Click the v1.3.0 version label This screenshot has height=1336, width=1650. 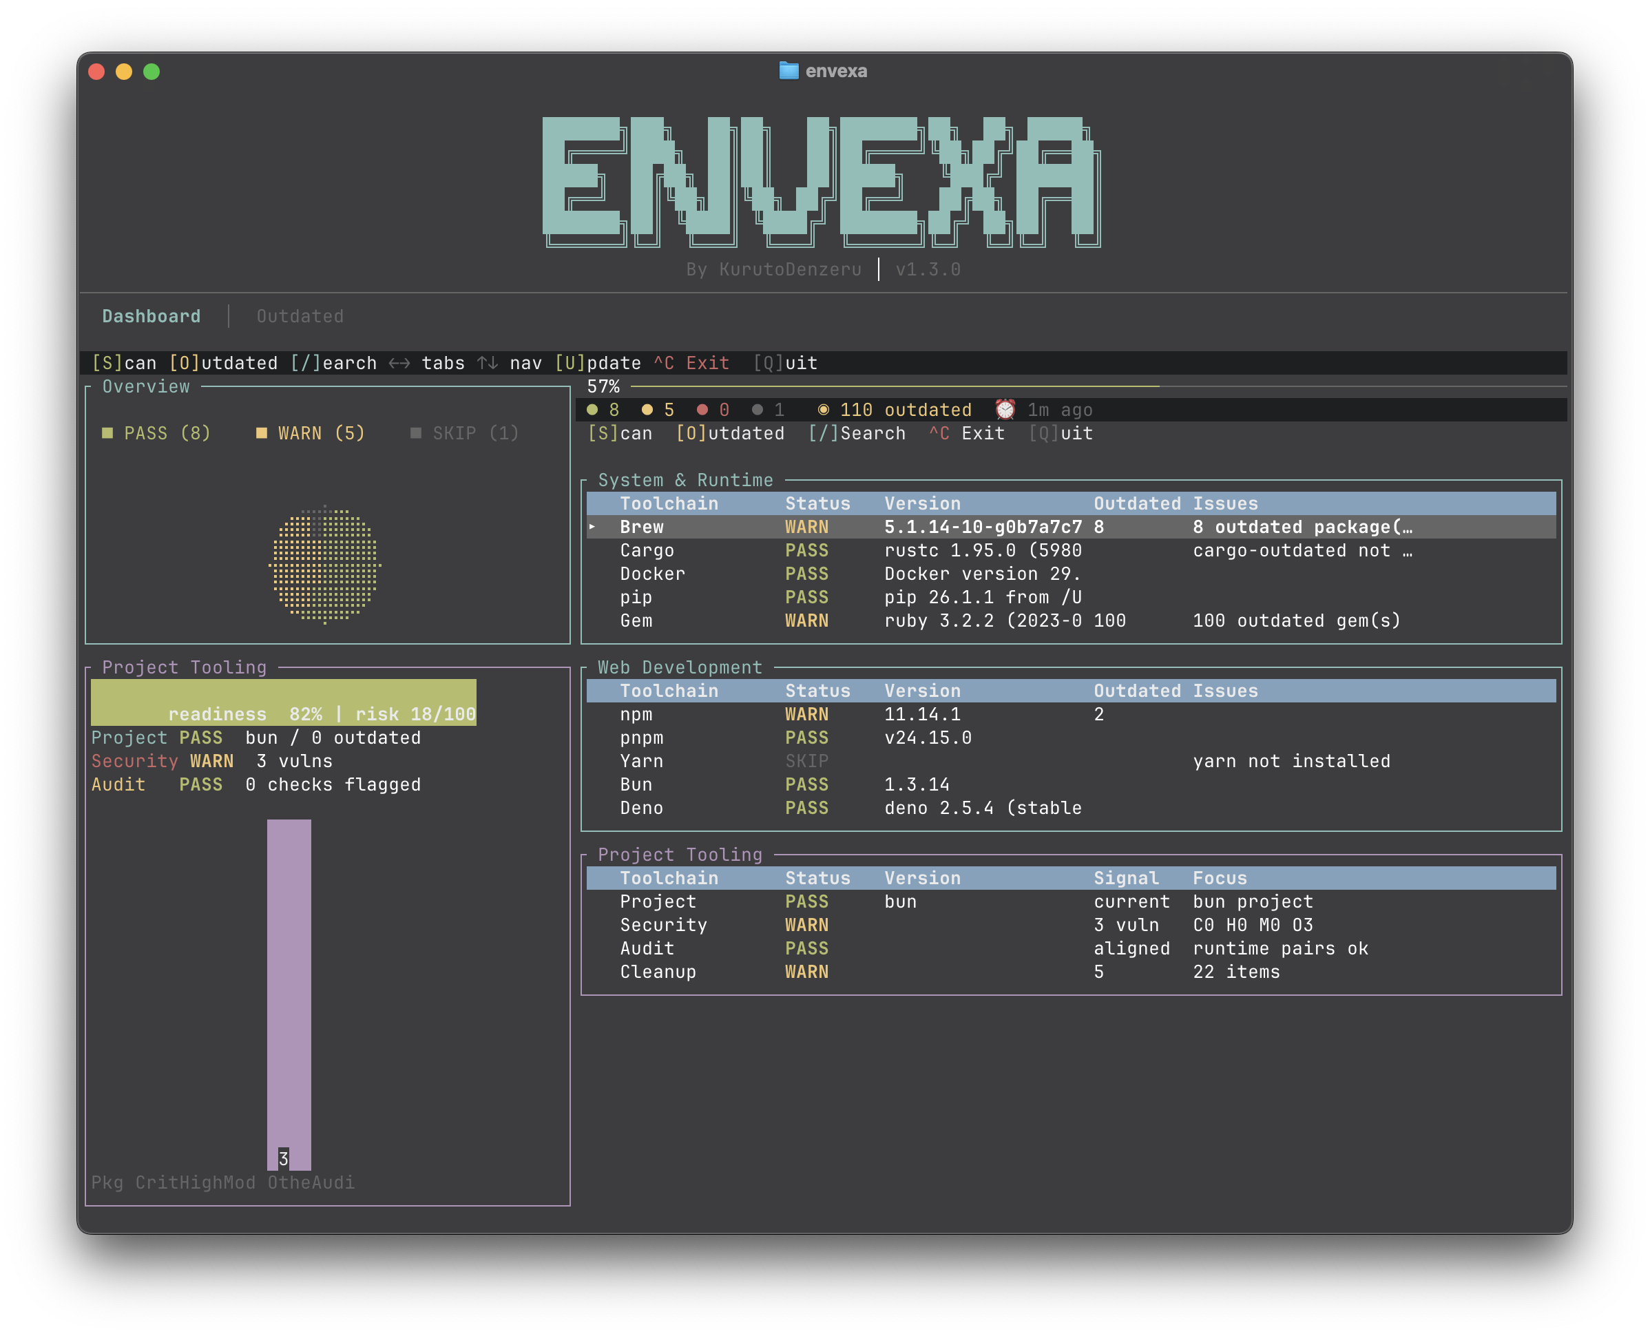[928, 269]
